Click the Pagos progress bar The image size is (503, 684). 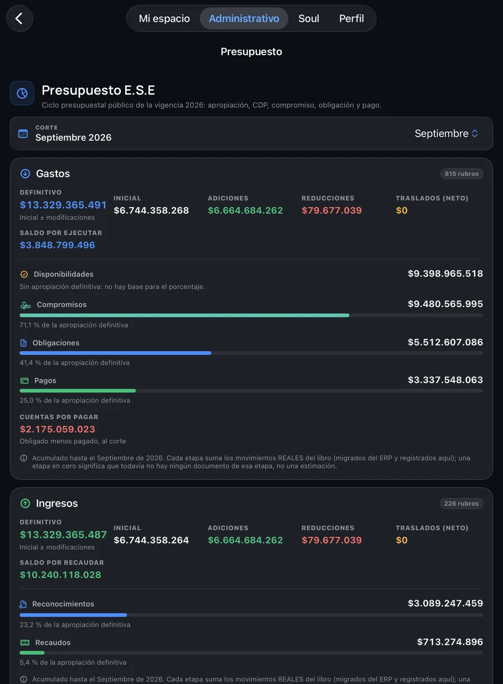(x=251, y=391)
